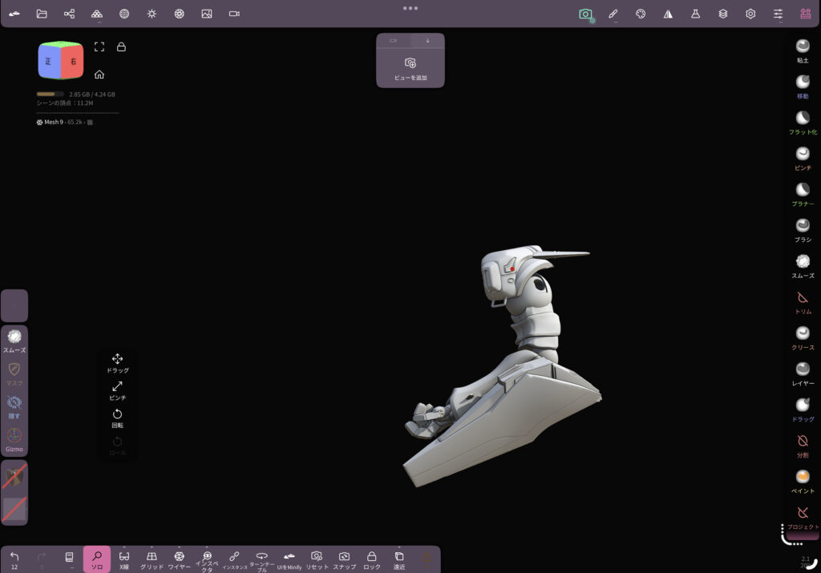Toggle ソロ (Solo) mode
The image size is (821, 573).
pyautogui.click(x=97, y=559)
